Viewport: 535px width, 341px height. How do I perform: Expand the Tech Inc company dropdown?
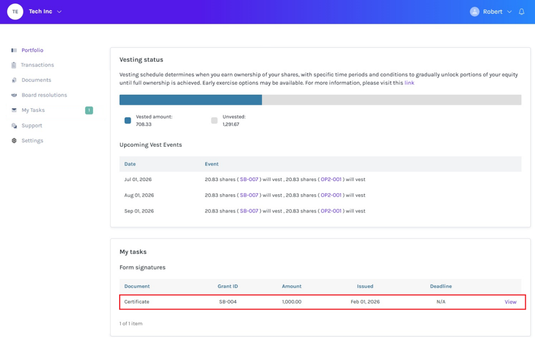coord(59,11)
